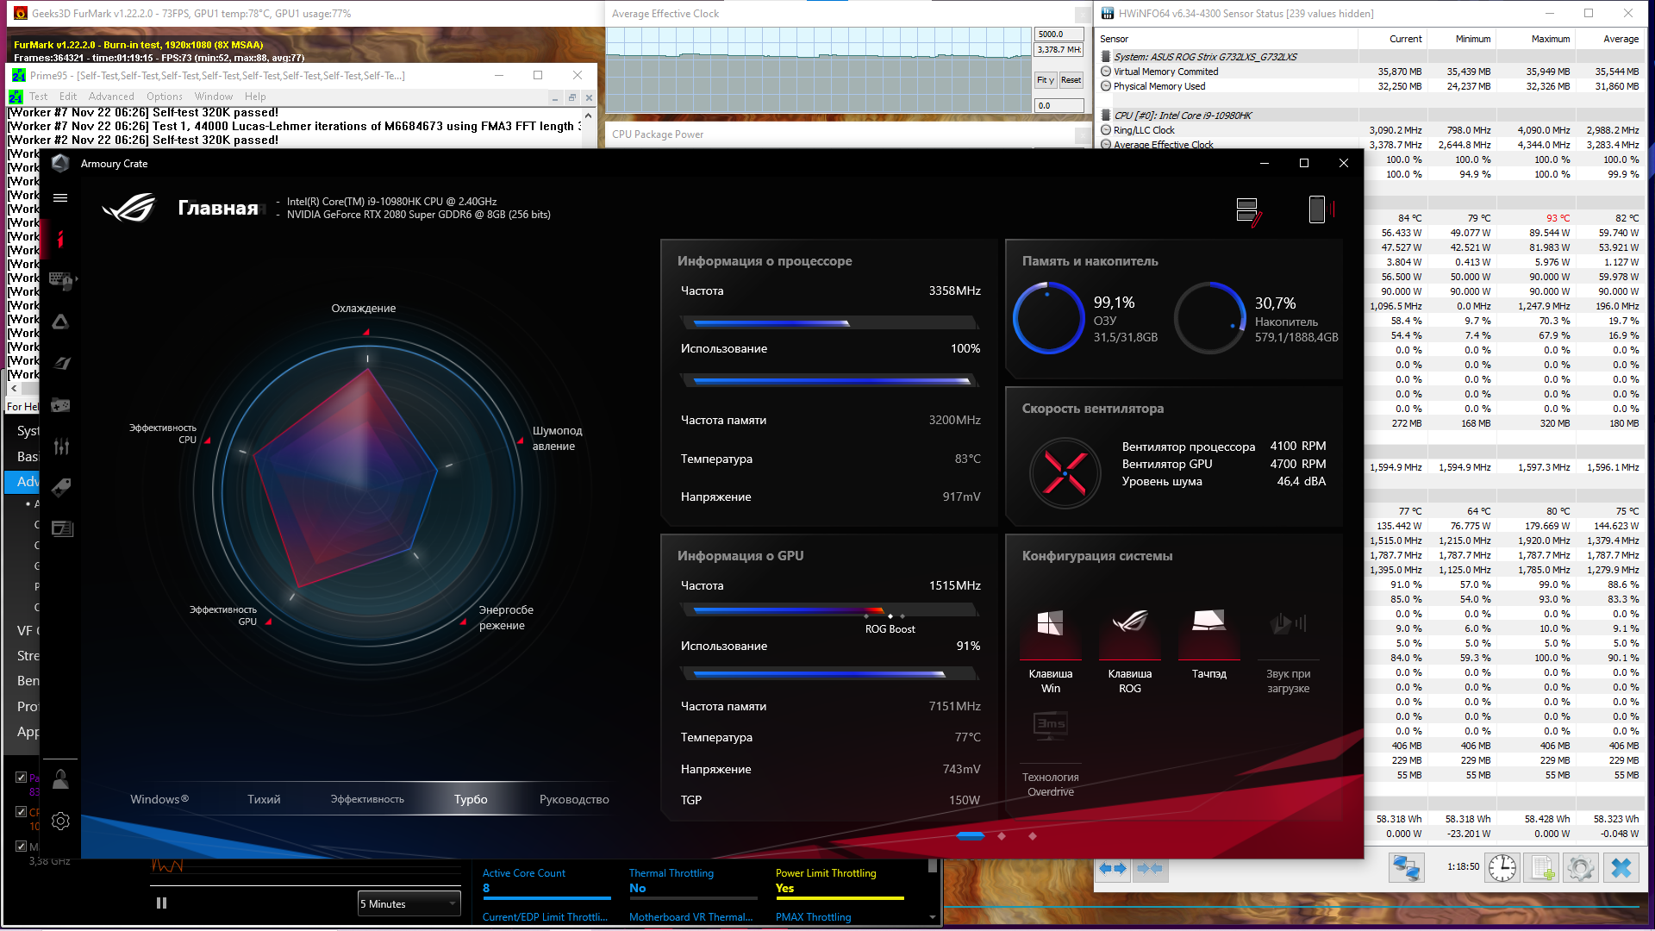Click HWiNFO blue X close sensors icon

coord(1621,867)
